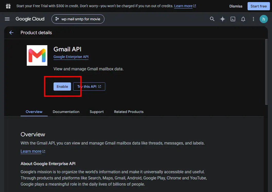Follow the Overview section's Learn more link
The width and height of the screenshot is (272, 192).
coord(33,151)
